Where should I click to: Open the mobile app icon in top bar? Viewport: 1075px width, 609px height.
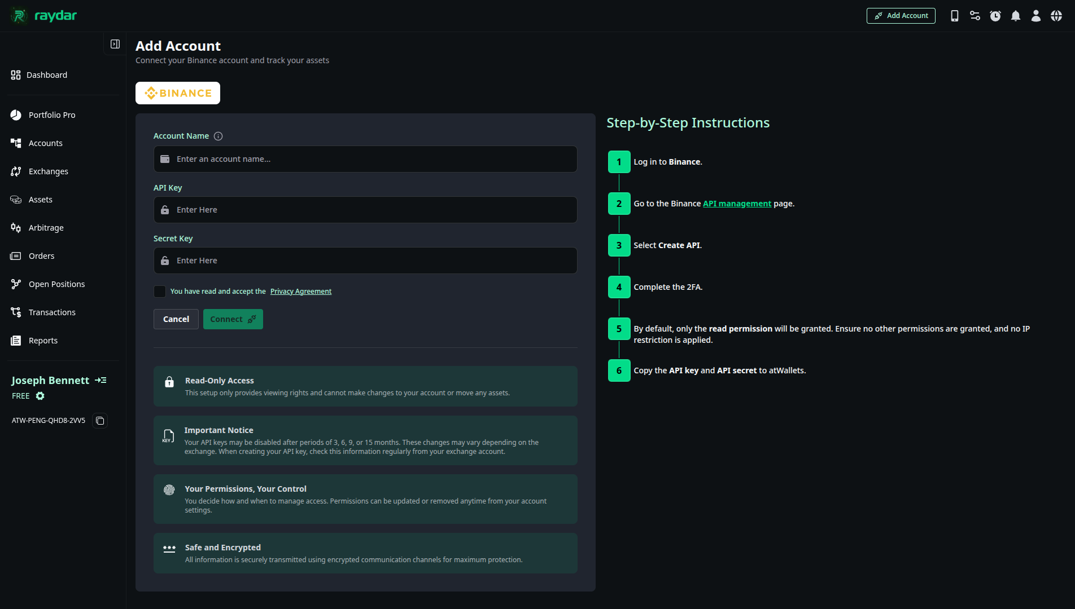click(x=955, y=16)
